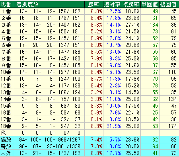The width and height of the screenshot is (179, 157).
Task: Click 14番's 勝率 value 3.0%
Action: click(x=96, y=99)
